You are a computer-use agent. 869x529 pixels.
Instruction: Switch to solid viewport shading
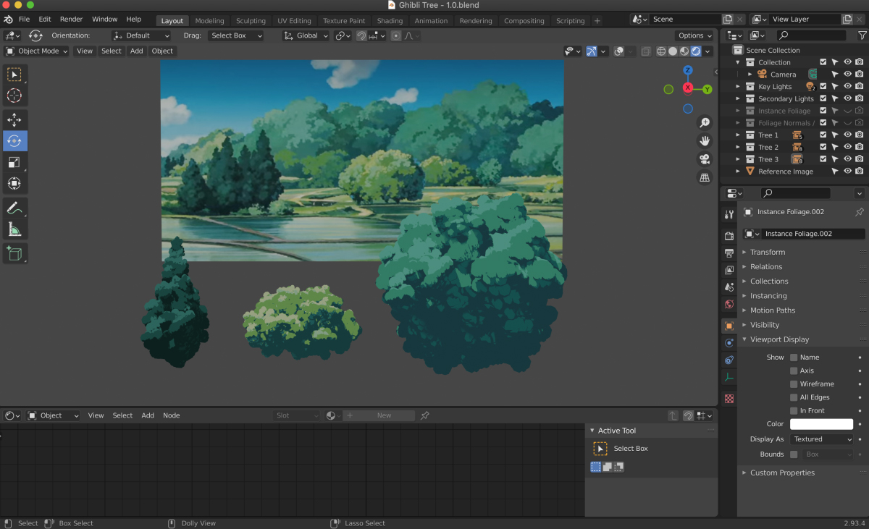(673, 51)
